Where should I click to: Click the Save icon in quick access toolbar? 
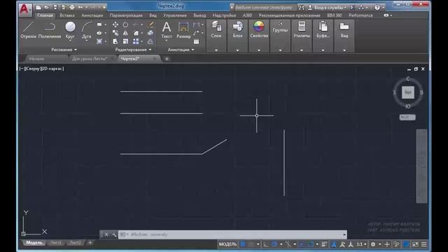click(55, 7)
